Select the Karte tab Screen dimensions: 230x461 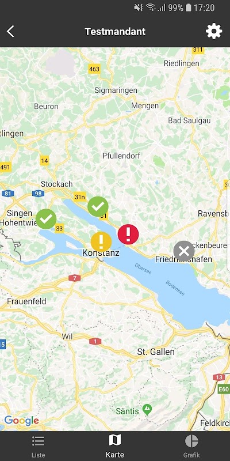(115, 446)
